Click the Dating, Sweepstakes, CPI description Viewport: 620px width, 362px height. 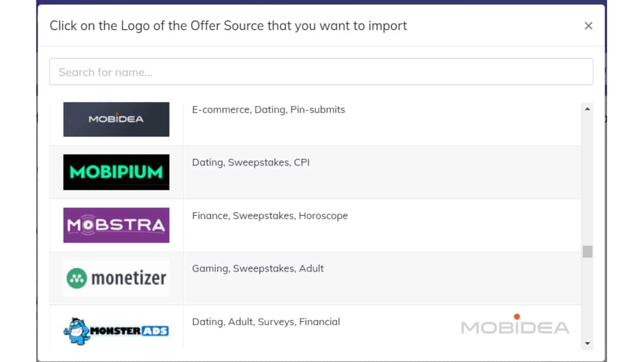click(251, 162)
